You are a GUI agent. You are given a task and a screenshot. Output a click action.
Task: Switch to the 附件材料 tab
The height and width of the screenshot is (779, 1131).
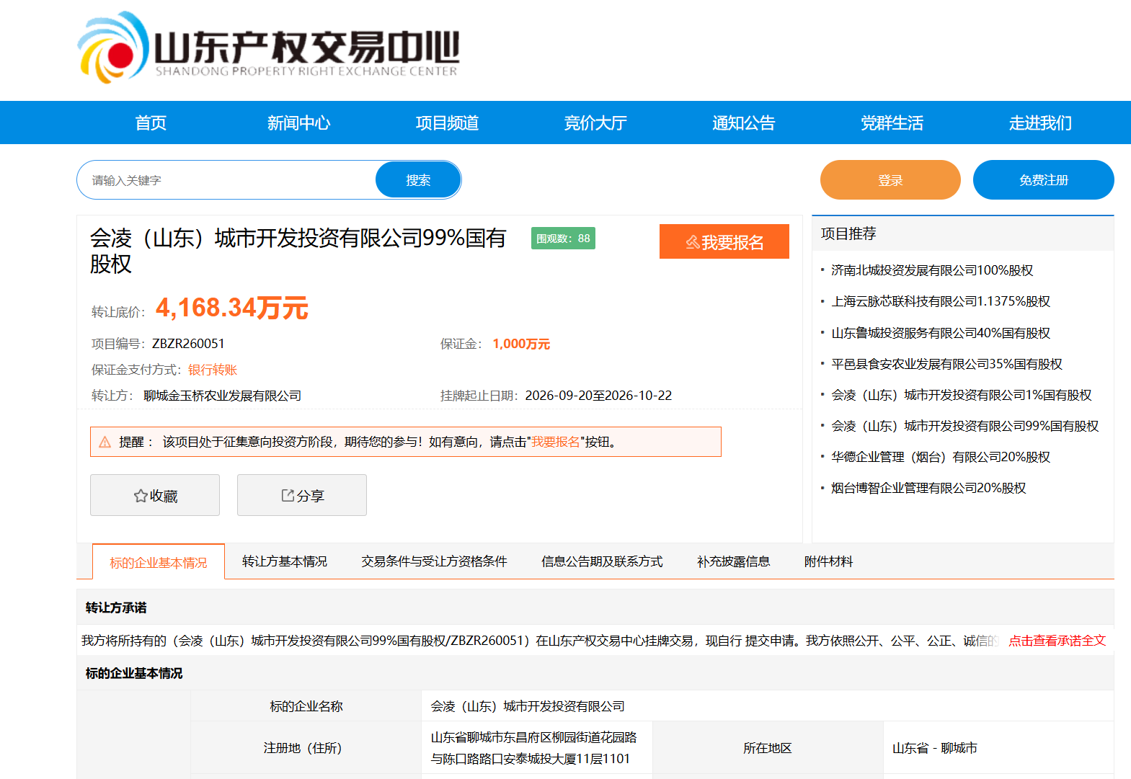click(x=828, y=561)
